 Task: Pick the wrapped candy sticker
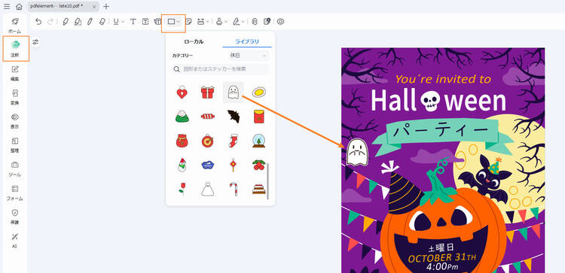point(208,117)
